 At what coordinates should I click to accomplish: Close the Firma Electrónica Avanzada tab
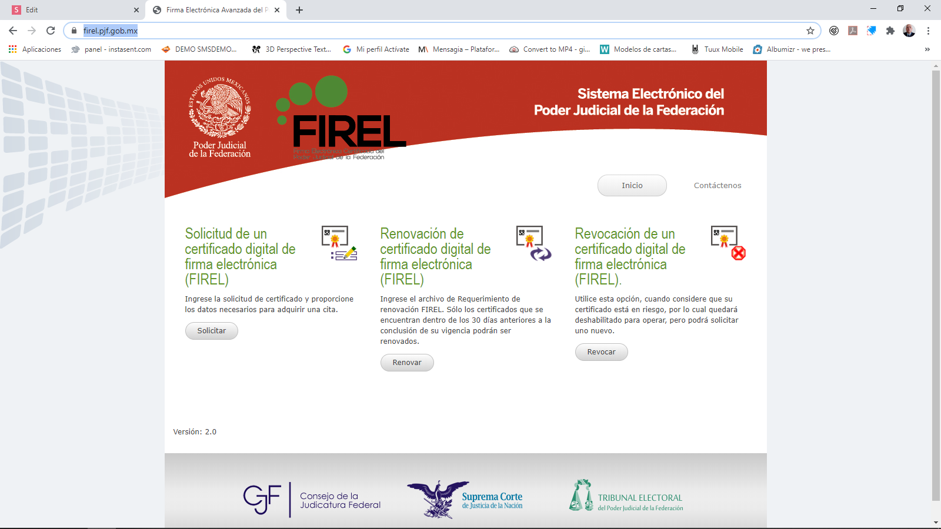pyautogui.click(x=277, y=10)
